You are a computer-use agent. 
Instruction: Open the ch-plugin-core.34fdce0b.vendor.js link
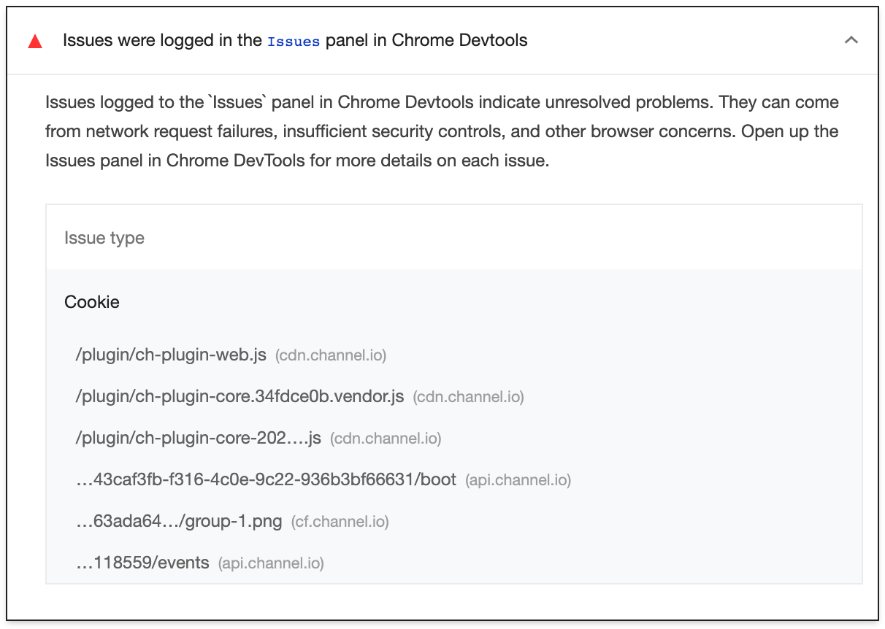pos(240,397)
